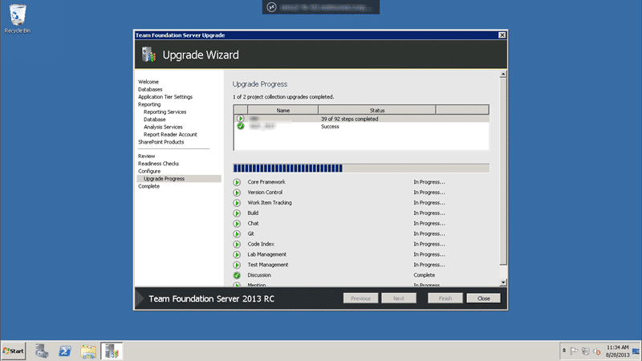Click the play icon of the in-progress collection row

pyautogui.click(x=240, y=119)
